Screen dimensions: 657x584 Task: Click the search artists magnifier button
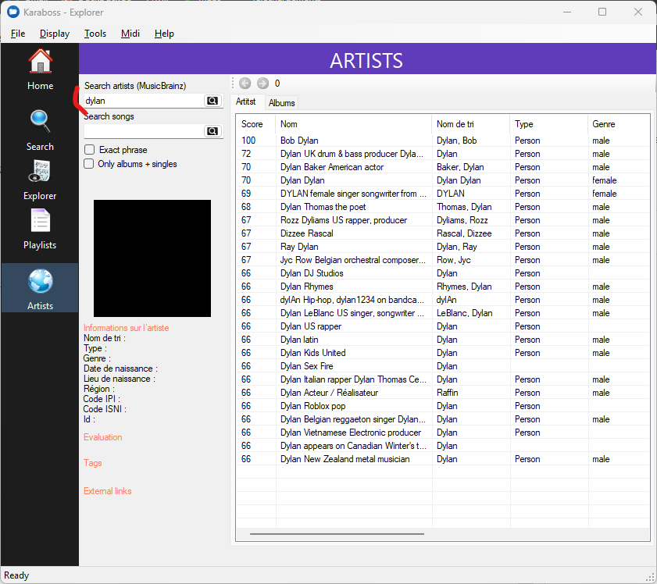pyautogui.click(x=212, y=101)
